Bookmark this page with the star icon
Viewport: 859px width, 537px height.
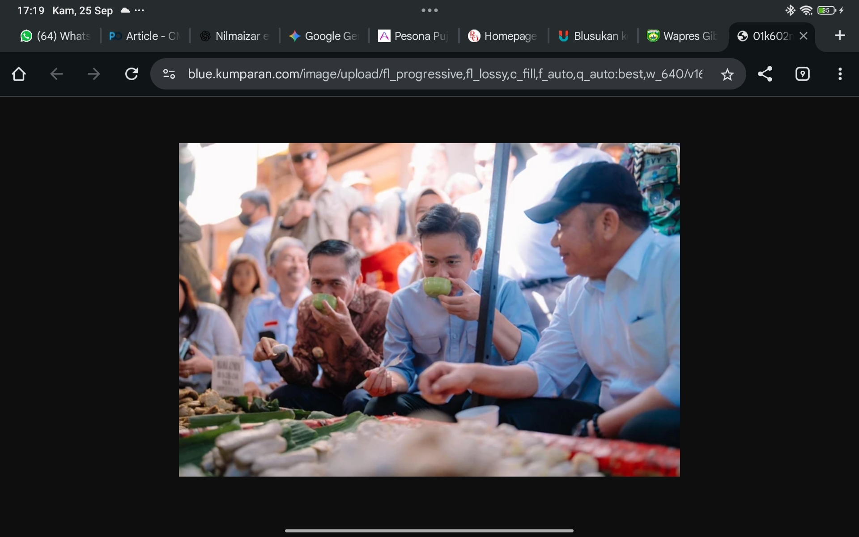(727, 74)
